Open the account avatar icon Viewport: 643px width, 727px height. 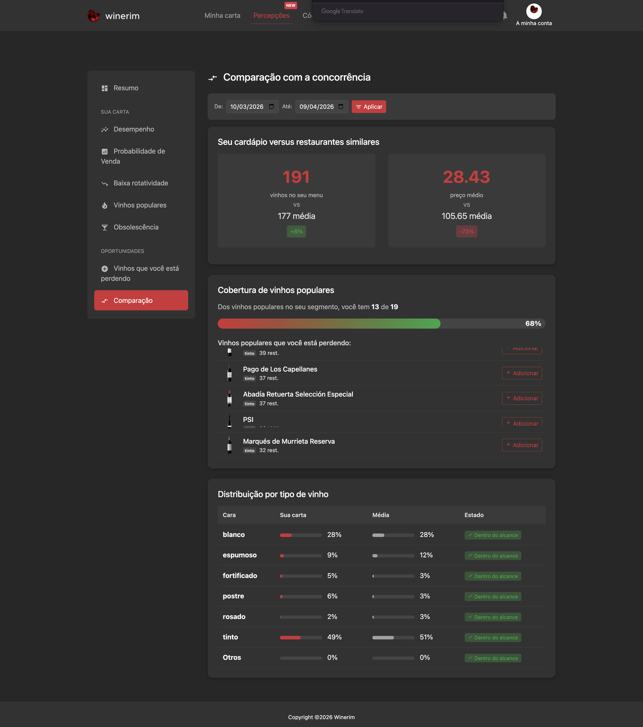coord(534,11)
